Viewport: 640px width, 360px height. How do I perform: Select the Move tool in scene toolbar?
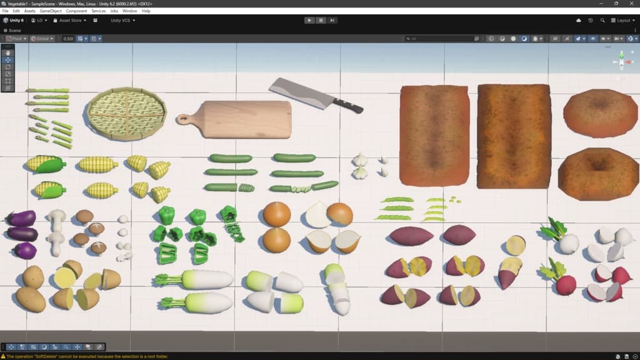point(7,59)
